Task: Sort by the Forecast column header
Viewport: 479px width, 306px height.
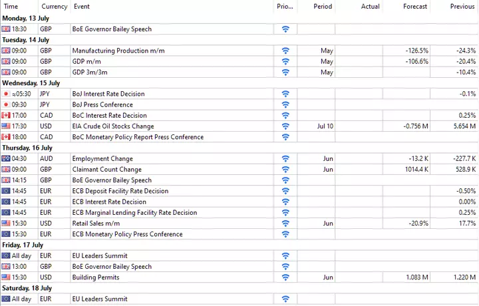Action: pos(415,7)
